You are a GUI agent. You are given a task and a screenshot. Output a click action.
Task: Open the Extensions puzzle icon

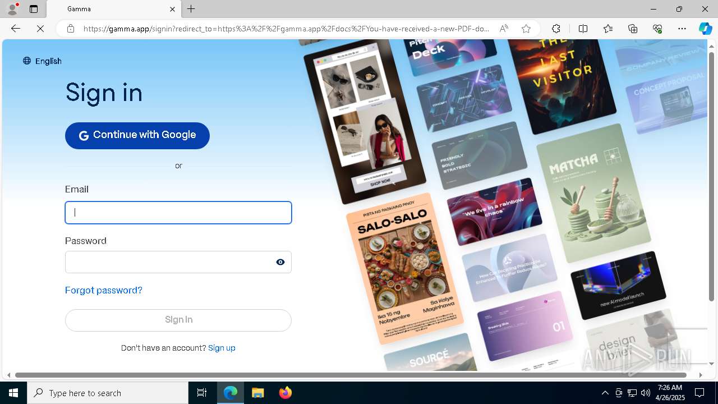pos(556,29)
